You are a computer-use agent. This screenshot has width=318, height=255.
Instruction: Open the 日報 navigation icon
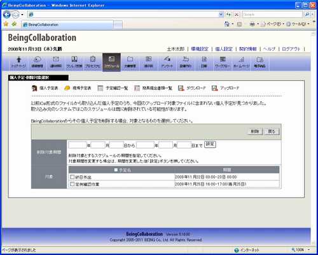pos(204,62)
